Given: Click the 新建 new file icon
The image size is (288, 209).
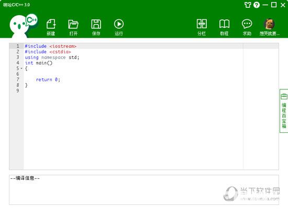Looking at the screenshot, I should (x=51, y=27).
